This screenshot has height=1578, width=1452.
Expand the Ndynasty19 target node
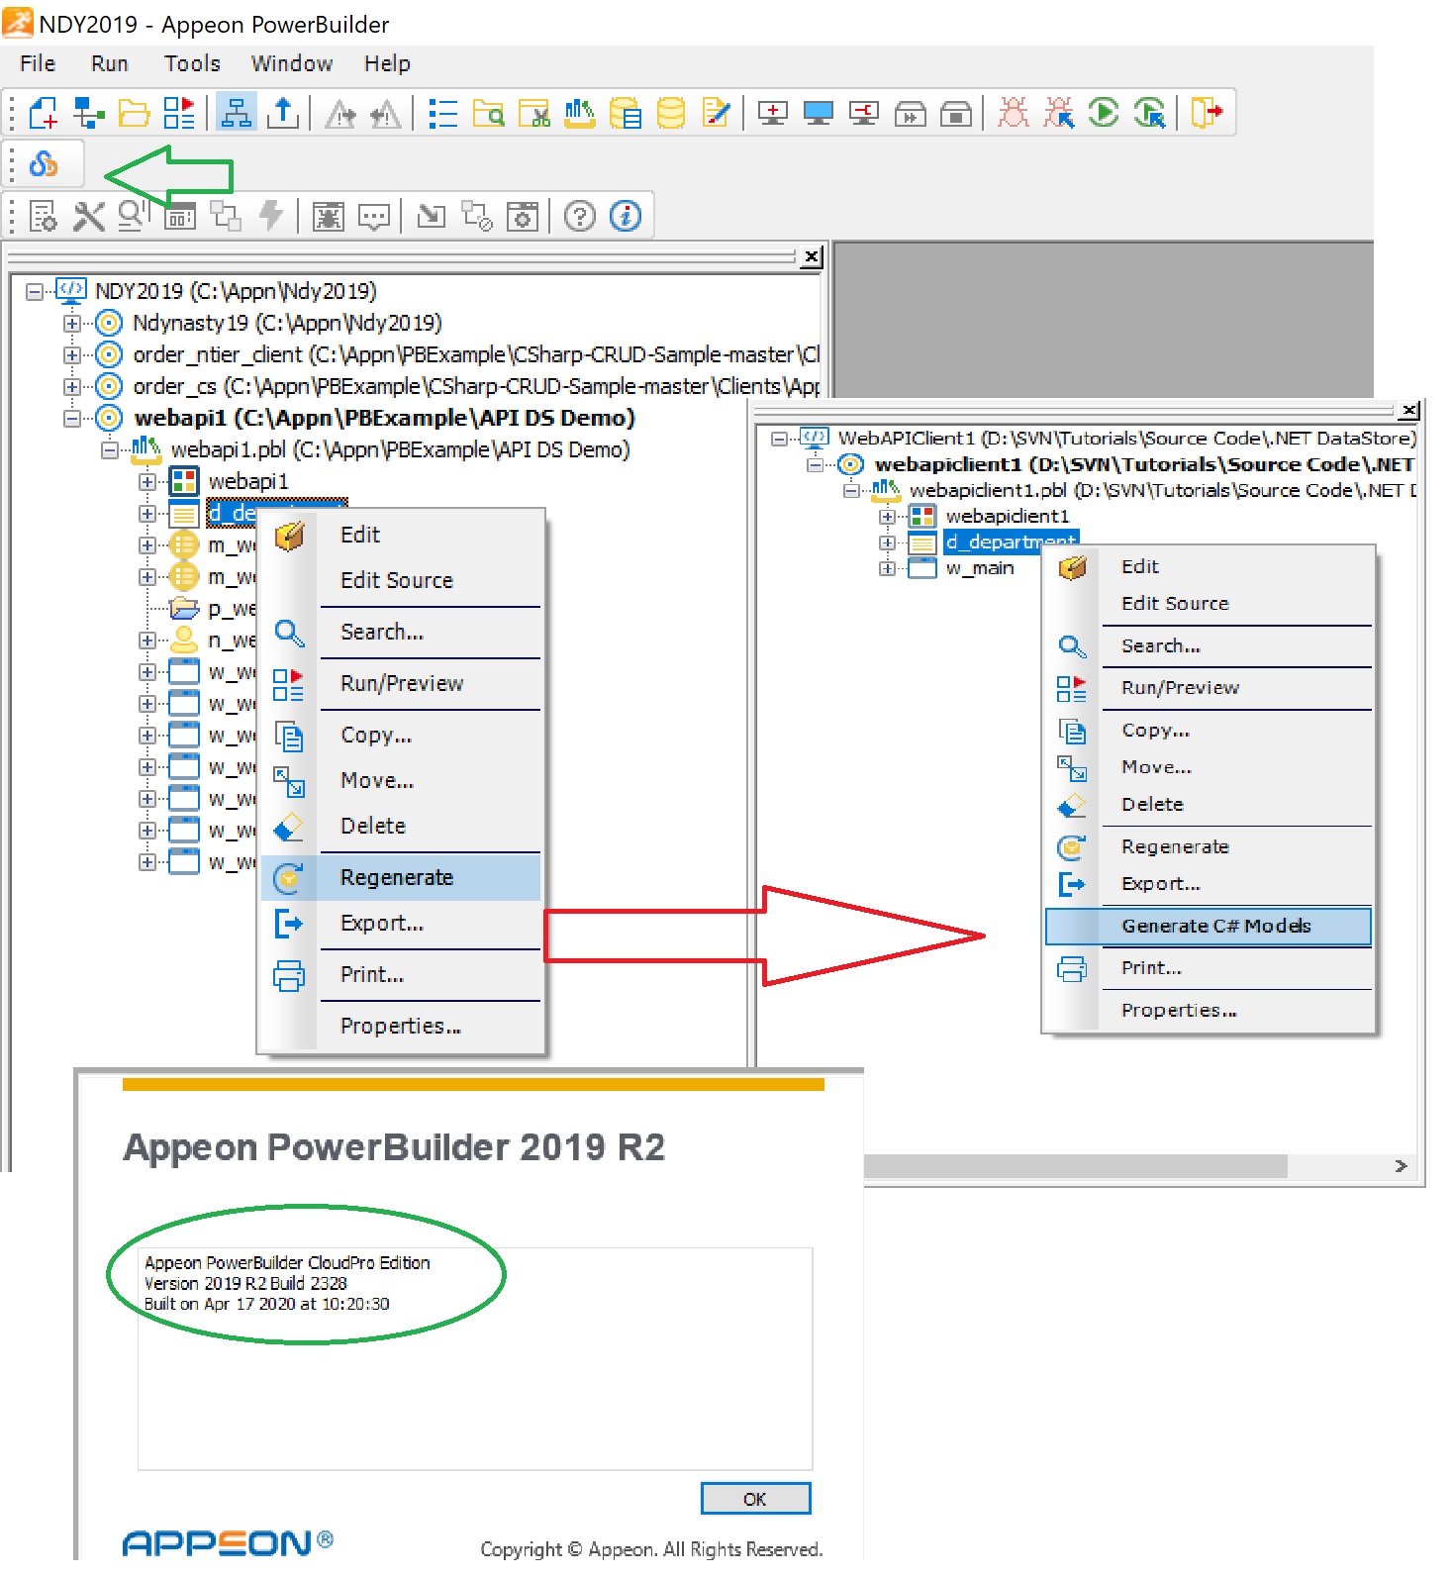(x=72, y=324)
